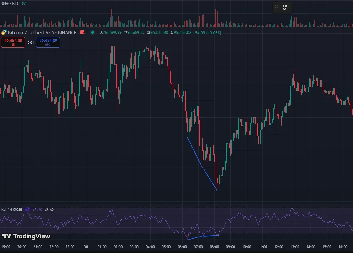Click the drag handle dots on floating toolbar
The width and height of the screenshot is (353, 253).
pos(277,8)
